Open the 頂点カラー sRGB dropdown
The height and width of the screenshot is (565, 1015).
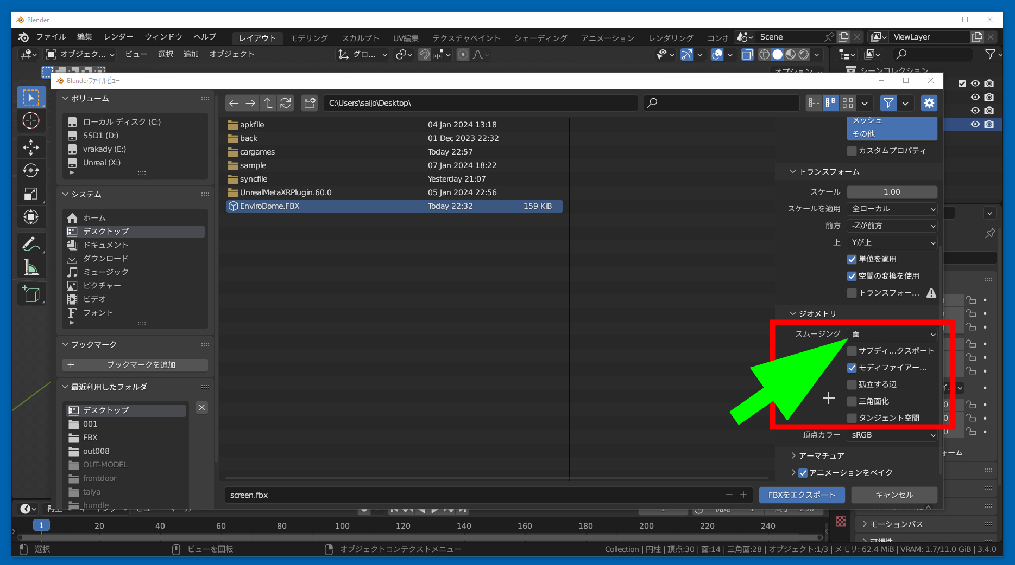[x=892, y=435]
